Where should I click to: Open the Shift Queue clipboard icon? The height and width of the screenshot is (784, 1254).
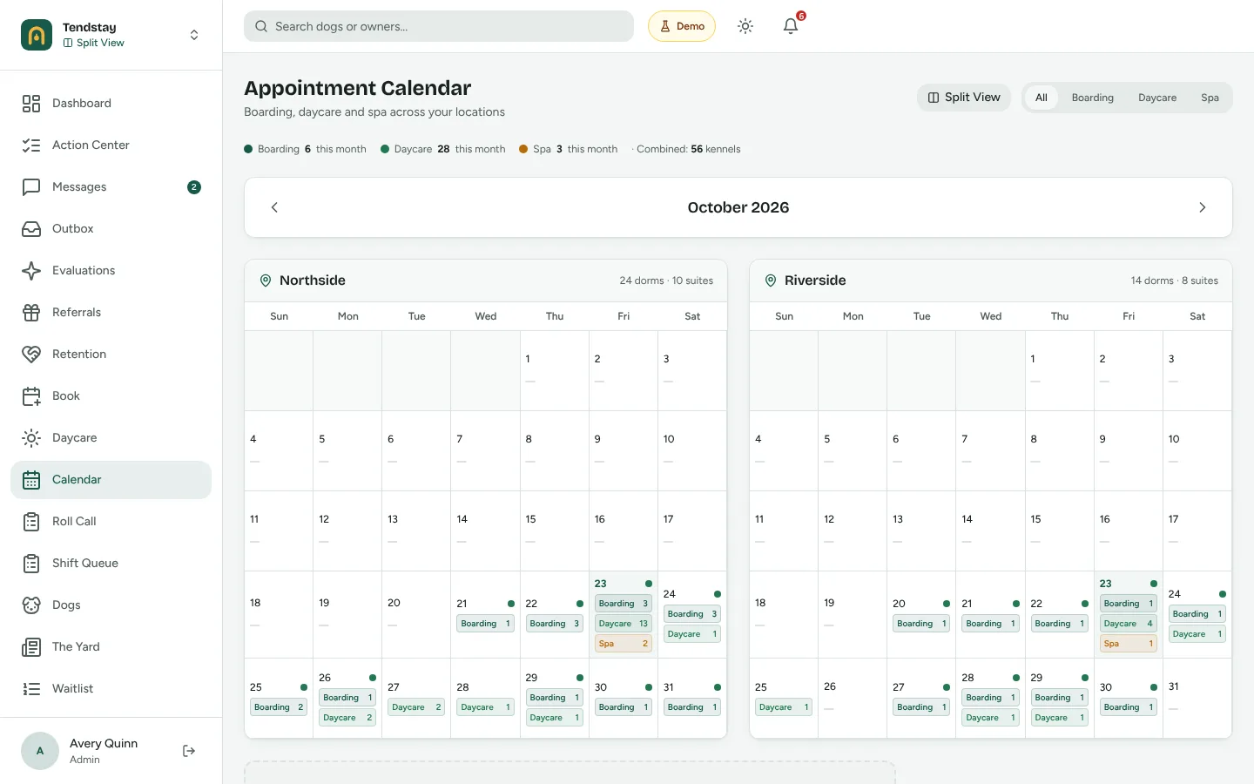(x=31, y=564)
